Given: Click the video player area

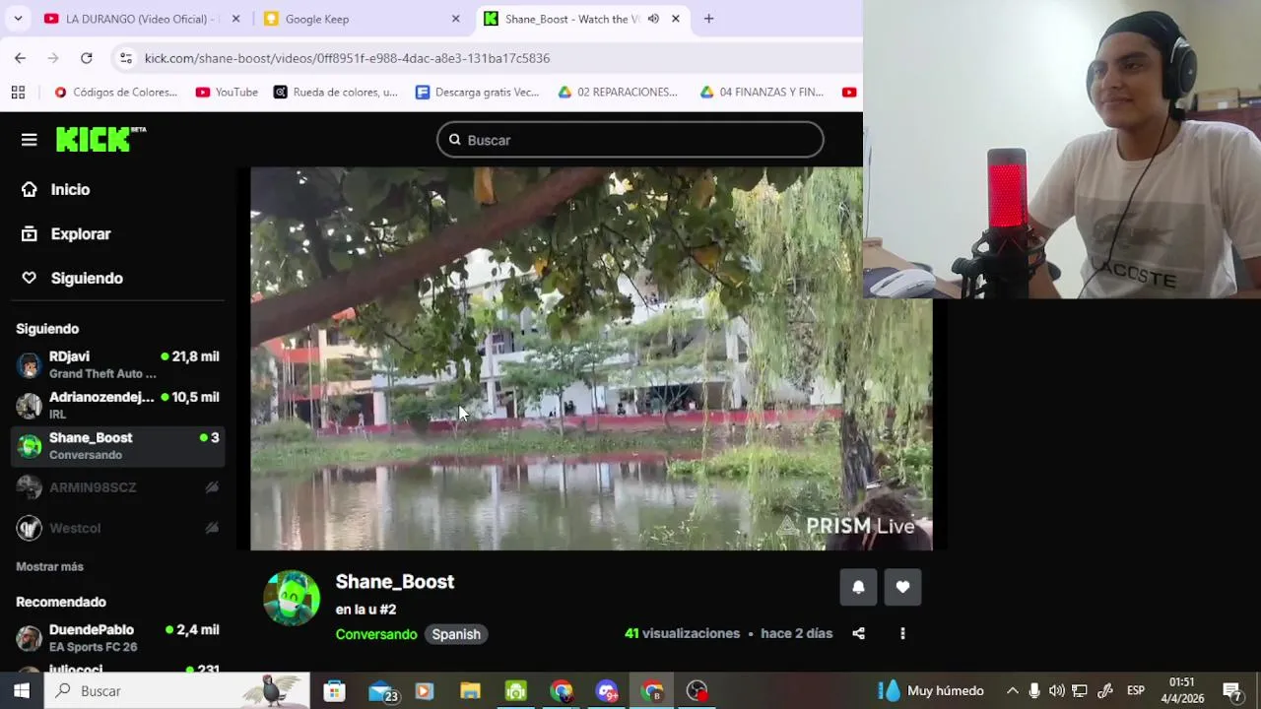Looking at the screenshot, I should click(591, 357).
